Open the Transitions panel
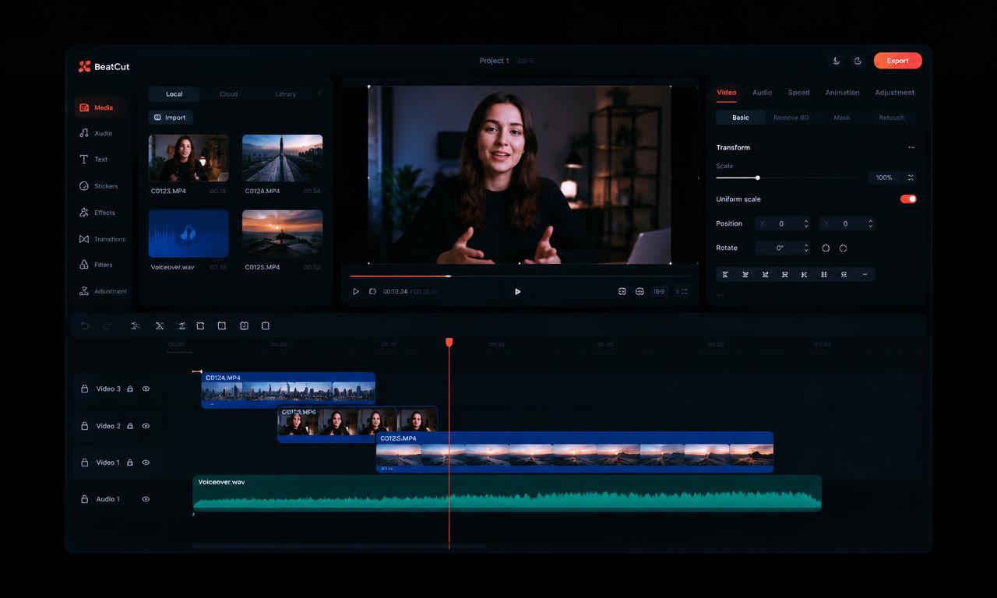The width and height of the screenshot is (997, 598). click(102, 239)
